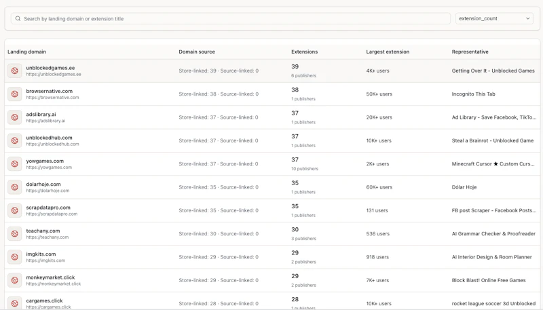Click the unblockedhub.com row icon
Viewport: 543px width, 310px height.
tap(14, 140)
